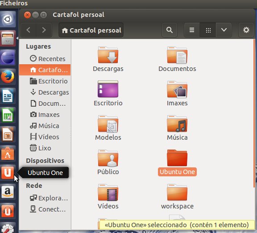Select the workspace folder icon
Image resolution: width=257 pixels, height=233 pixels.
tap(177, 192)
